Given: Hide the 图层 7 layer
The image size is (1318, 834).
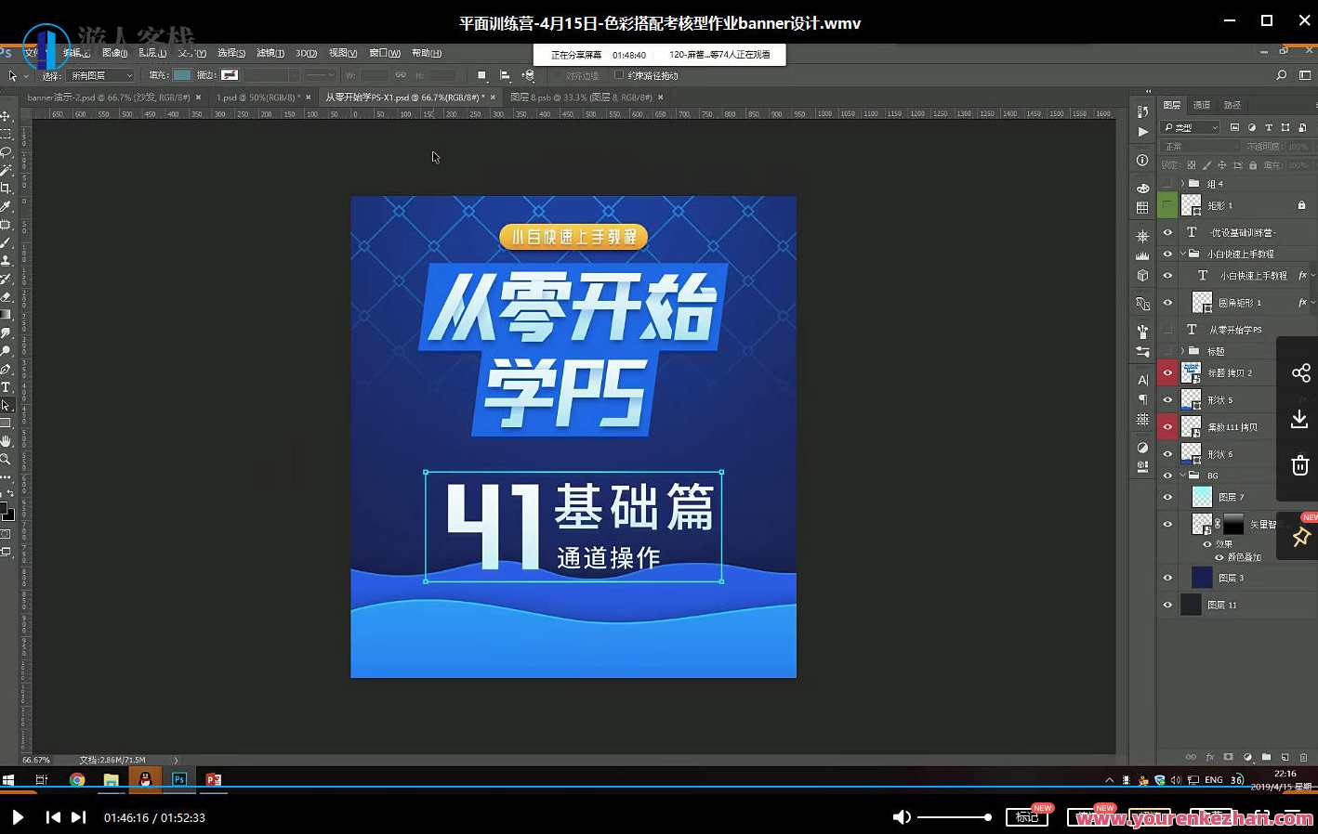Looking at the screenshot, I should click(x=1167, y=496).
